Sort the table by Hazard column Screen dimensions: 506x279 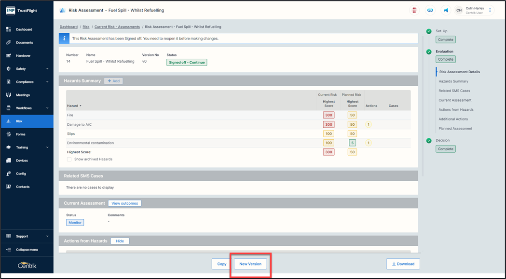click(x=74, y=106)
